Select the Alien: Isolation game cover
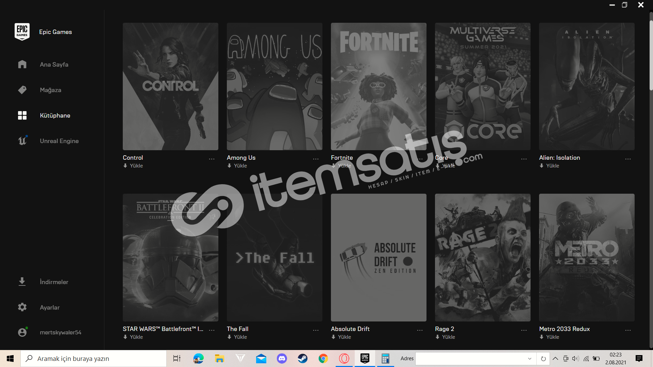This screenshot has height=367, width=653. point(587,86)
